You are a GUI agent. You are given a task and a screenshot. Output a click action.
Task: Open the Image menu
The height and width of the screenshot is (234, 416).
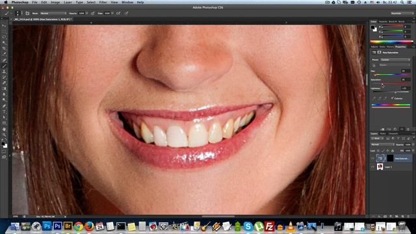pyautogui.click(x=55, y=2)
